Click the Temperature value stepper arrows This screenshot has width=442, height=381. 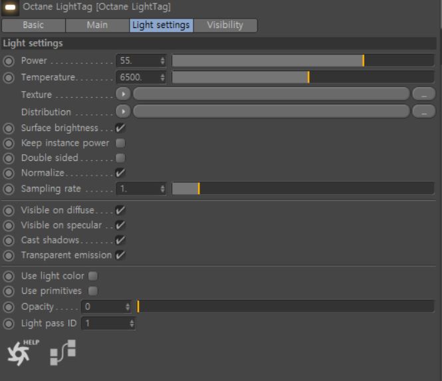coord(162,77)
